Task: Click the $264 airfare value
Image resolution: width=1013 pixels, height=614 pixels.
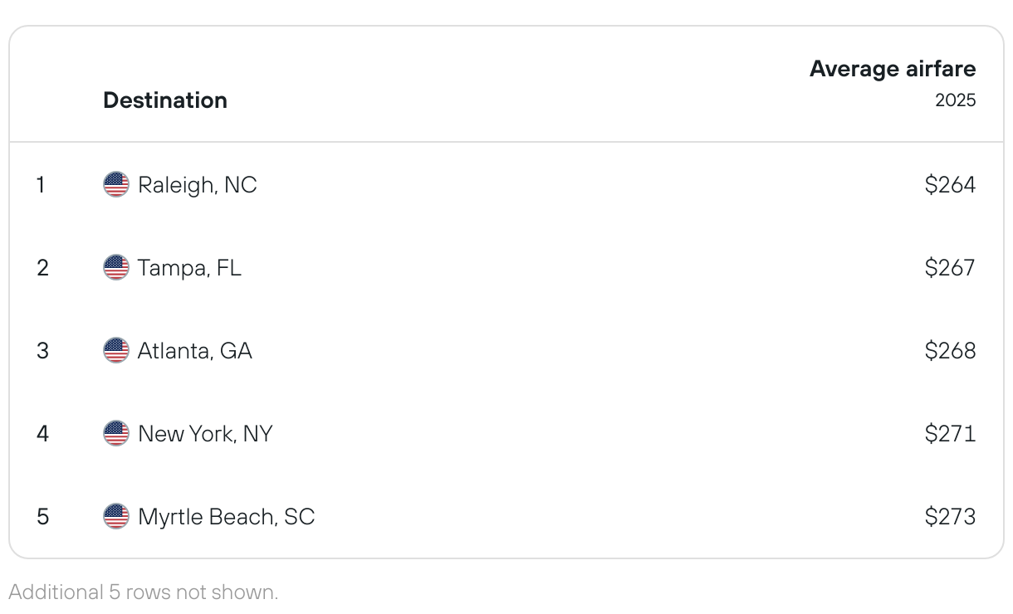Action: [x=951, y=184]
